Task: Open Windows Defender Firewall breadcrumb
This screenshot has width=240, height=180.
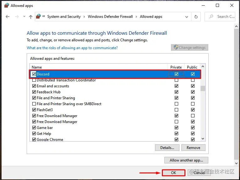Action: 110,17
